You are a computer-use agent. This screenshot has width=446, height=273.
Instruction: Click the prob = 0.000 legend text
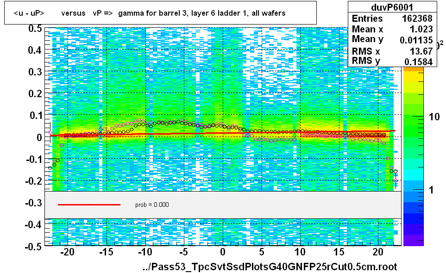tap(152, 205)
